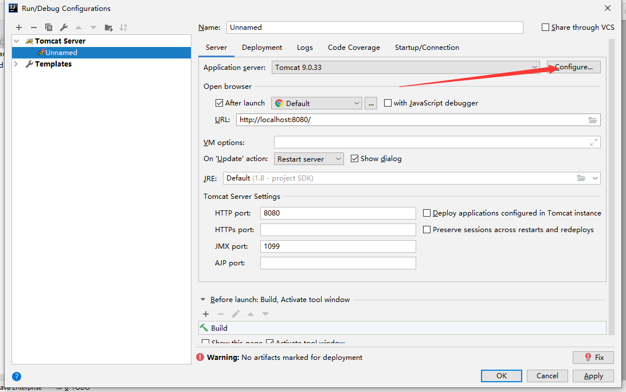Enable with JavaScript debugger checkbox
This screenshot has height=392, width=626.
point(388,103)
